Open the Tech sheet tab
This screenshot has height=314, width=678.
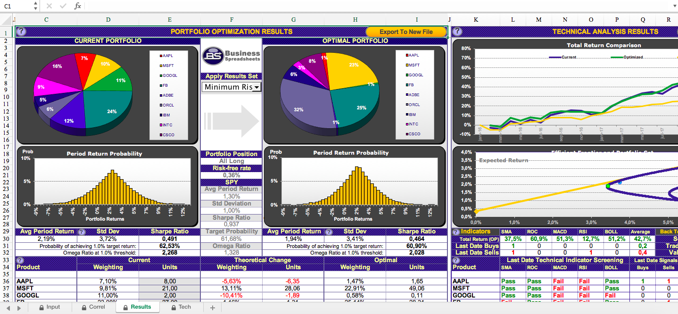pos(181,307)
